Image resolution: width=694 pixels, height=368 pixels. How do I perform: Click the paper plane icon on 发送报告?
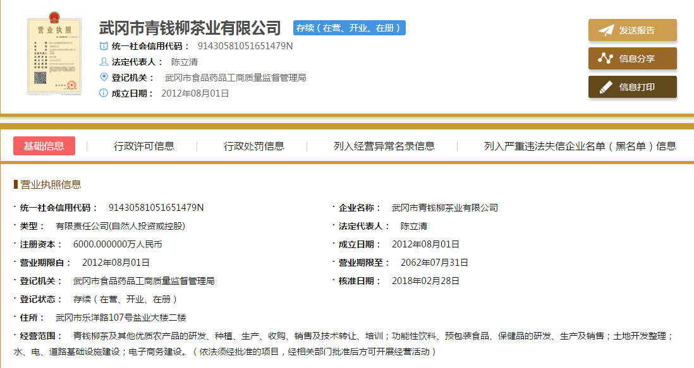(606, 30)
